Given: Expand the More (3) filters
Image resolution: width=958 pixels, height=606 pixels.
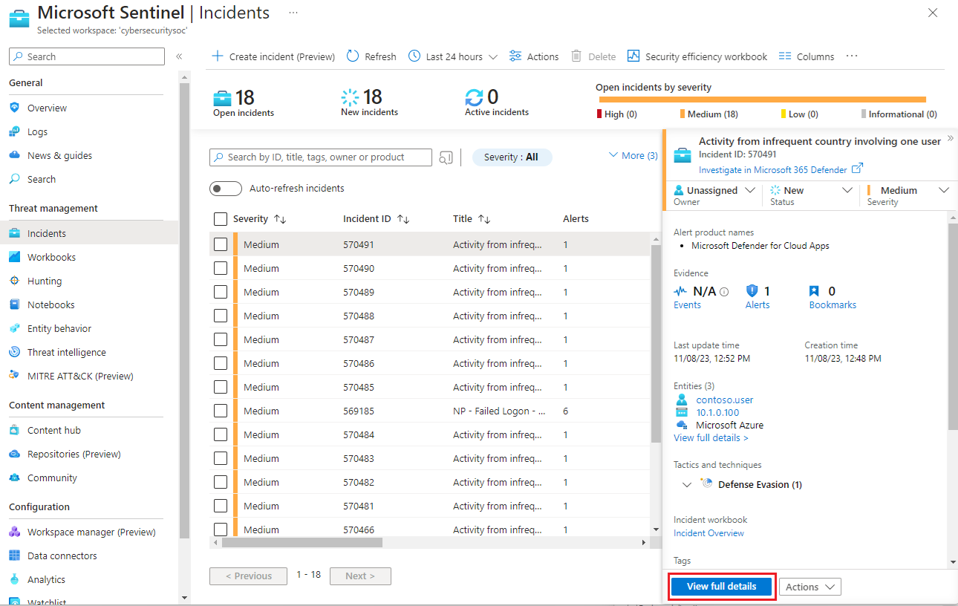Looking at the screenshot, I should tap(633, 155).
